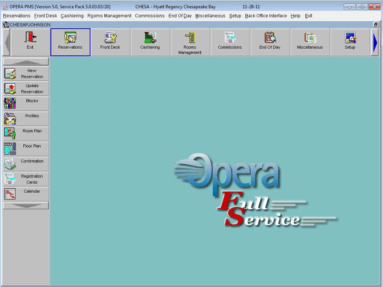
Task: Open the Commissions module icon
Action: tap(230, 42)
